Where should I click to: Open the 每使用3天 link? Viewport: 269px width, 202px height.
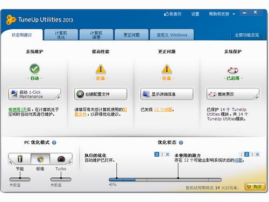click(18, 109)
